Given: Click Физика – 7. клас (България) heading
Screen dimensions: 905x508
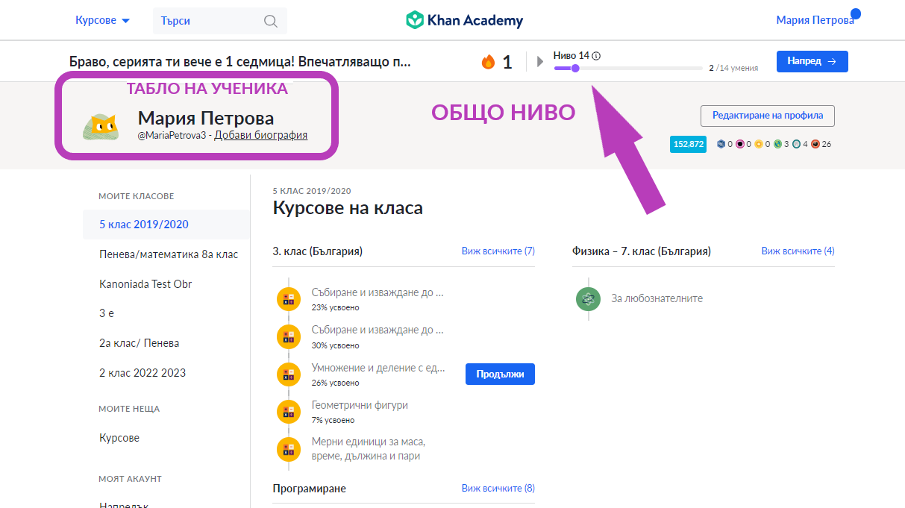Looking at the screenshot, I should [x=642, y=251].
